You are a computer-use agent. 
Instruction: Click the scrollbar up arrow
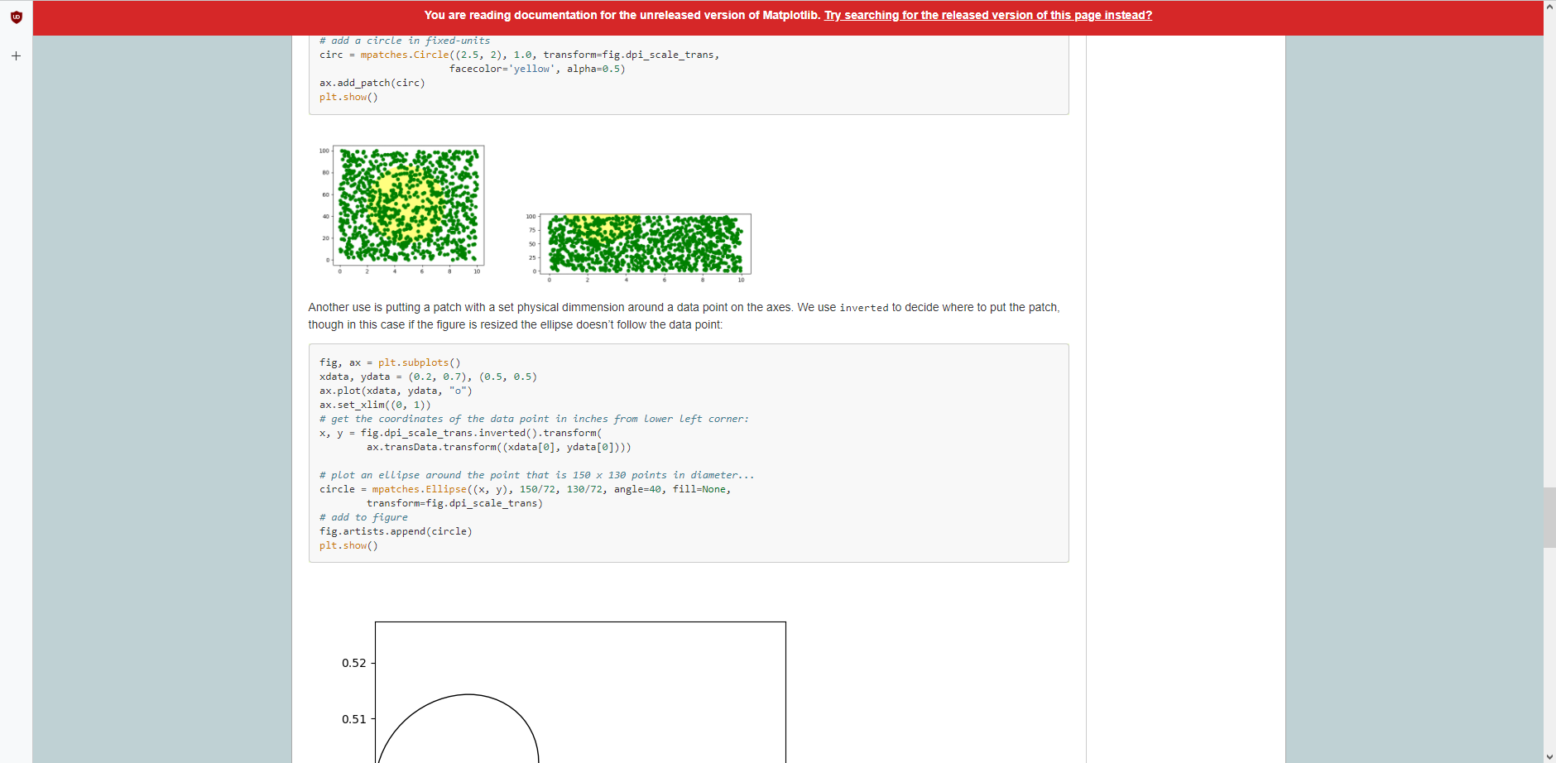[1549, 7]
